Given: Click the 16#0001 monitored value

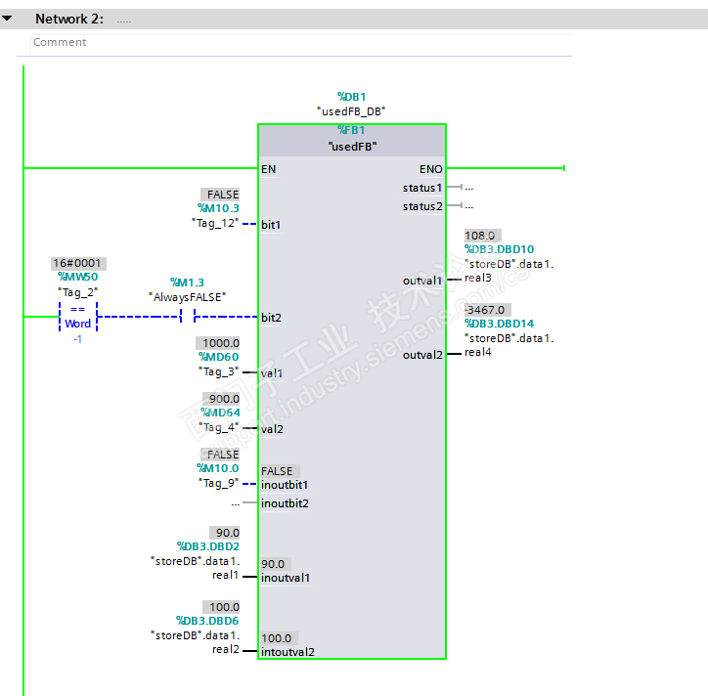Looking at the screenshot, I should (x=76, y=263).
